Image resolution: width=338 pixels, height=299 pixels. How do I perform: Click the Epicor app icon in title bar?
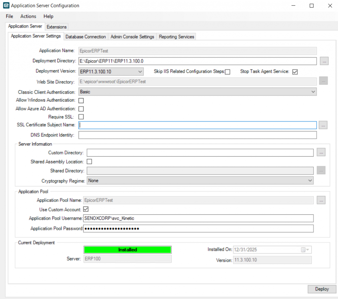point(6,6)
